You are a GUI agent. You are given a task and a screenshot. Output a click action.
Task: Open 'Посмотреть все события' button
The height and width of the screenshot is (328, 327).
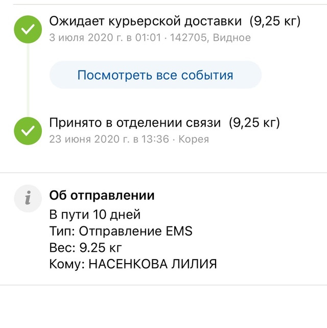click(155, 75)
